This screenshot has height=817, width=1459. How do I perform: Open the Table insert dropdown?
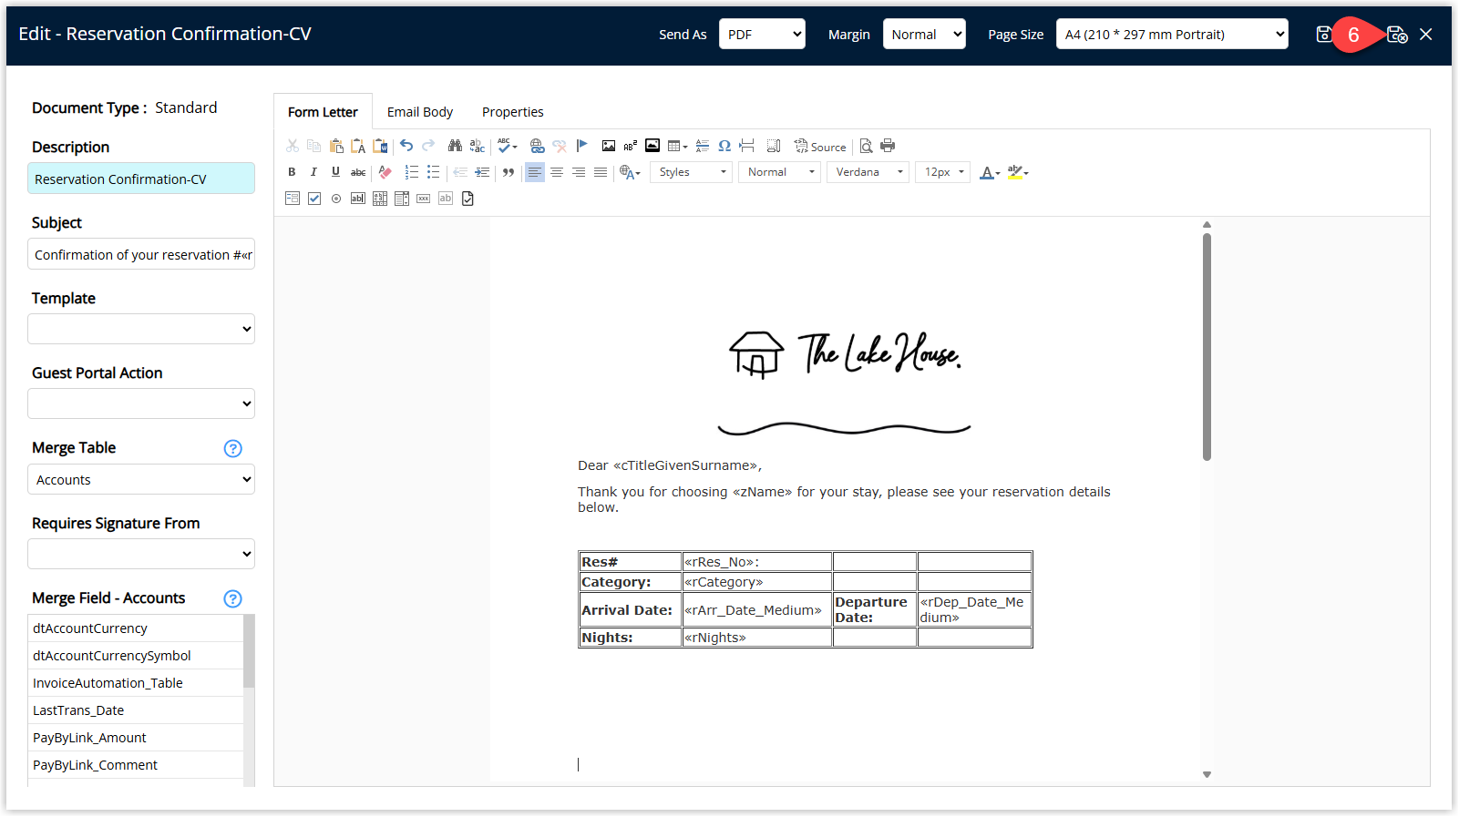[677, 146]
